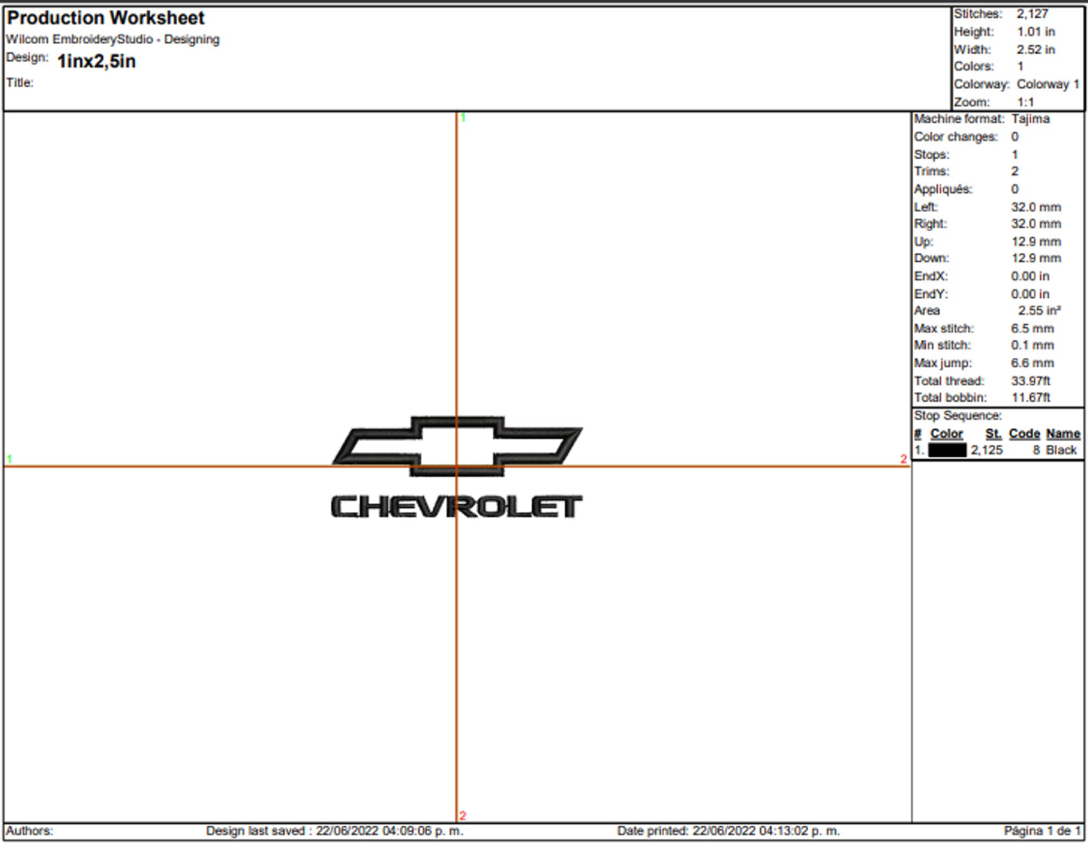Click the Stitches count value 2,127
This screenshot has width=1088, height=844.
pyautogui.click(x=1033, y=14)
